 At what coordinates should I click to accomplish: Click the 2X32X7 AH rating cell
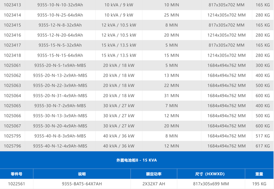point(154,184)
